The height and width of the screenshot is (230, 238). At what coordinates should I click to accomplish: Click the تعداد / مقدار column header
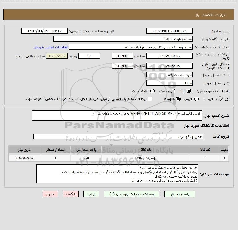55,150
